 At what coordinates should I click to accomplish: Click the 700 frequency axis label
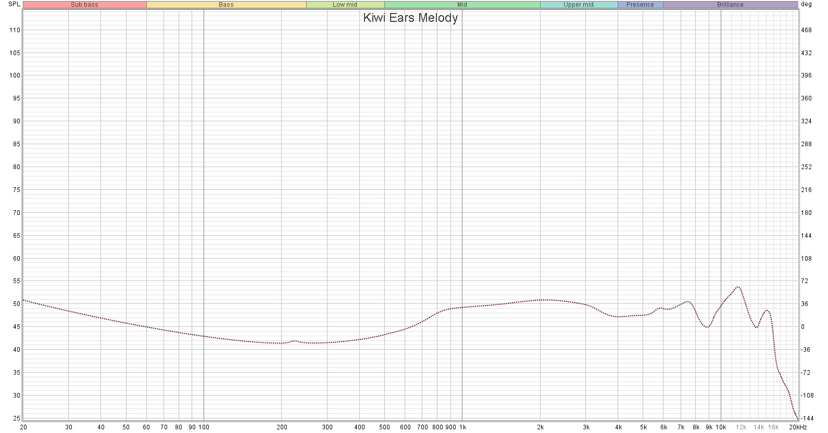click(422, 427)
